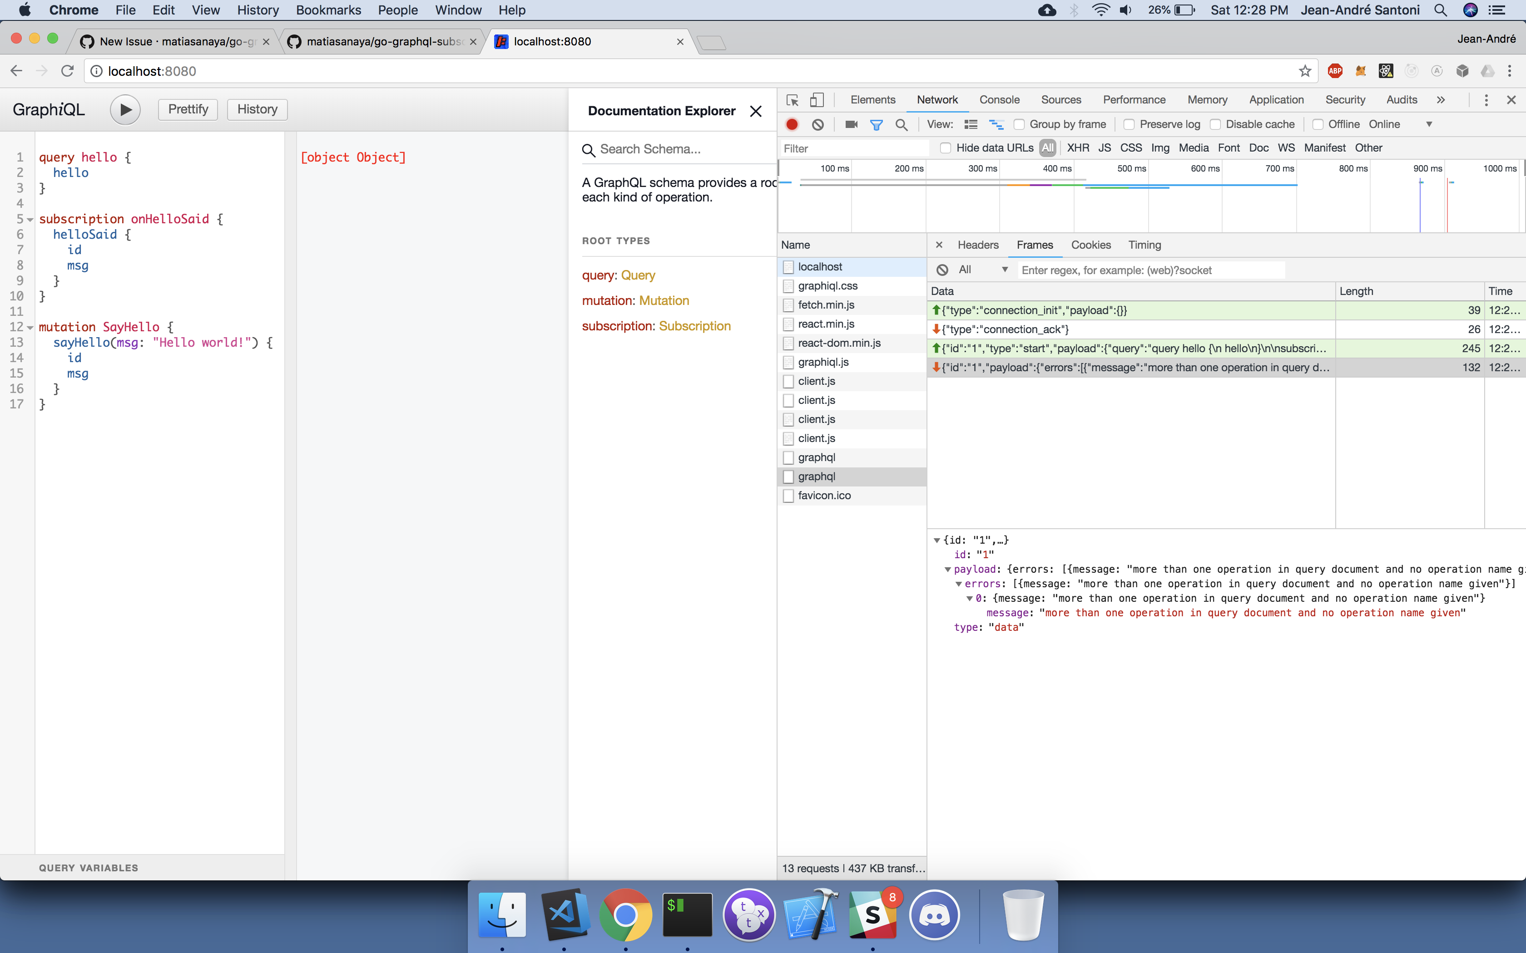
Task: Switch to the Console tab
Action: point(999,100)
